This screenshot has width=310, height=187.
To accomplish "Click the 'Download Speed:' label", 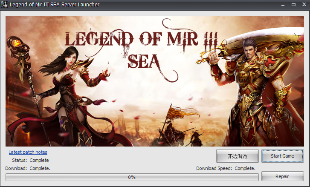I will [x=214, y=168].
